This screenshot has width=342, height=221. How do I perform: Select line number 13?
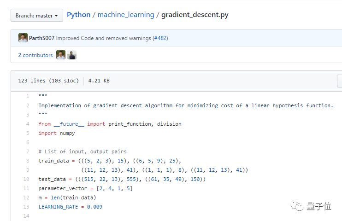click(26, 207)
